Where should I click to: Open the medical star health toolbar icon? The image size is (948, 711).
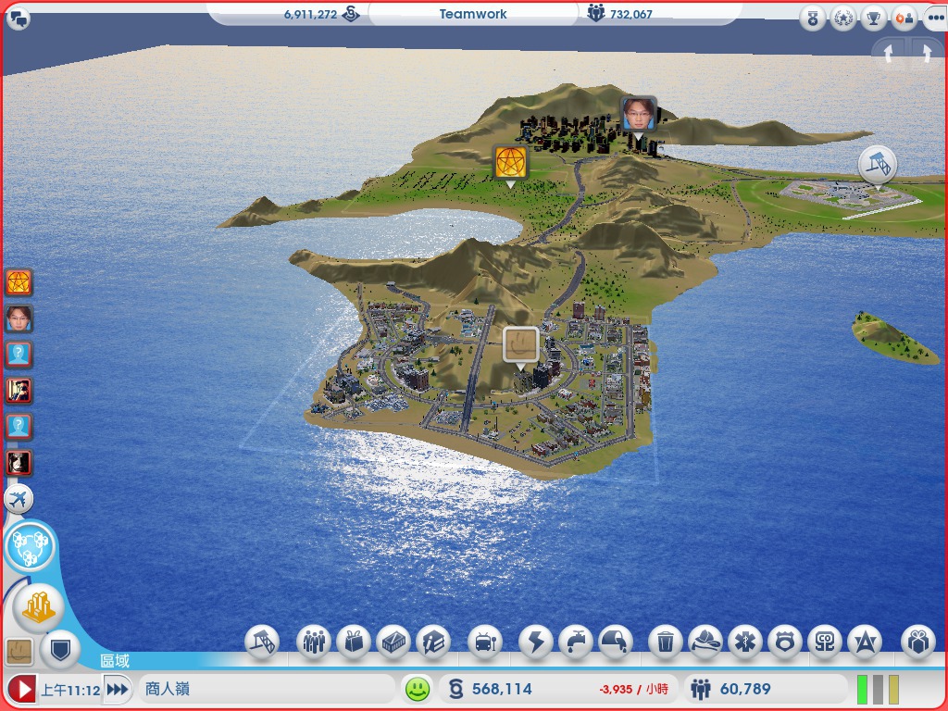click(745, 642)
